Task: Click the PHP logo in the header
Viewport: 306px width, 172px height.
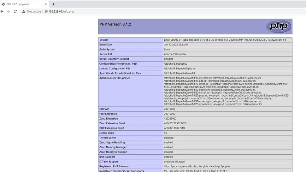Action: (279, 27)
